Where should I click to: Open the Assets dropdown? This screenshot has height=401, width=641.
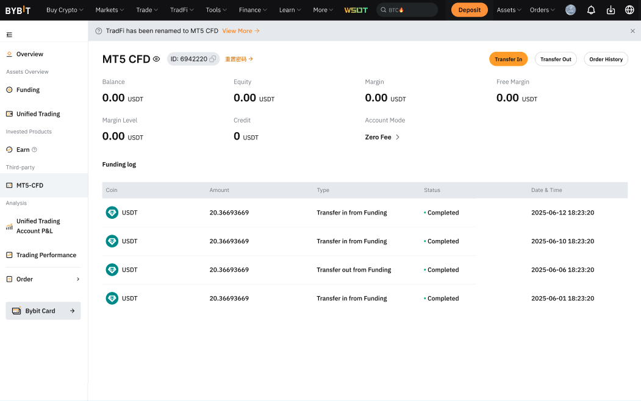click(x=509, y=10)
